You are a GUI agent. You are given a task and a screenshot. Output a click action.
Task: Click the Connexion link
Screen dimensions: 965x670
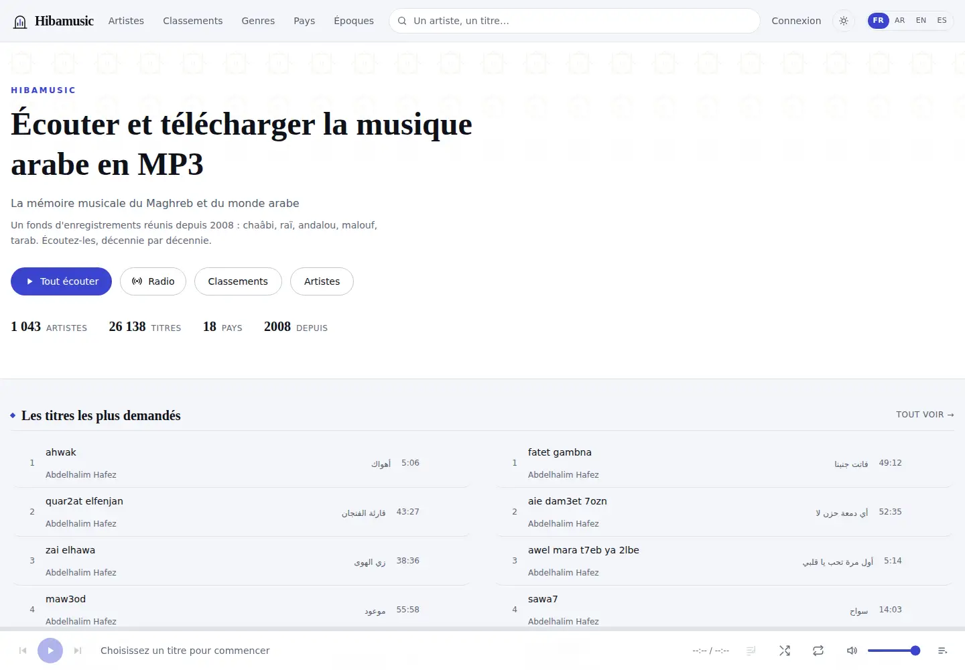click(796, 21)
